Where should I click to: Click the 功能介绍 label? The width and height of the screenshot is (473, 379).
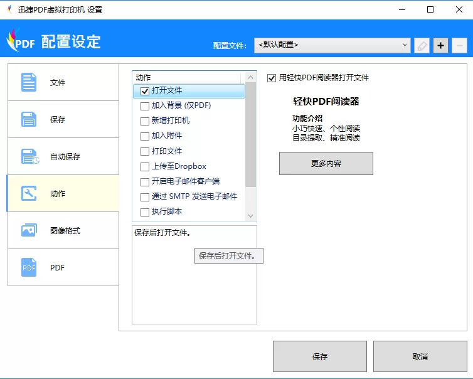click(307, 118)
